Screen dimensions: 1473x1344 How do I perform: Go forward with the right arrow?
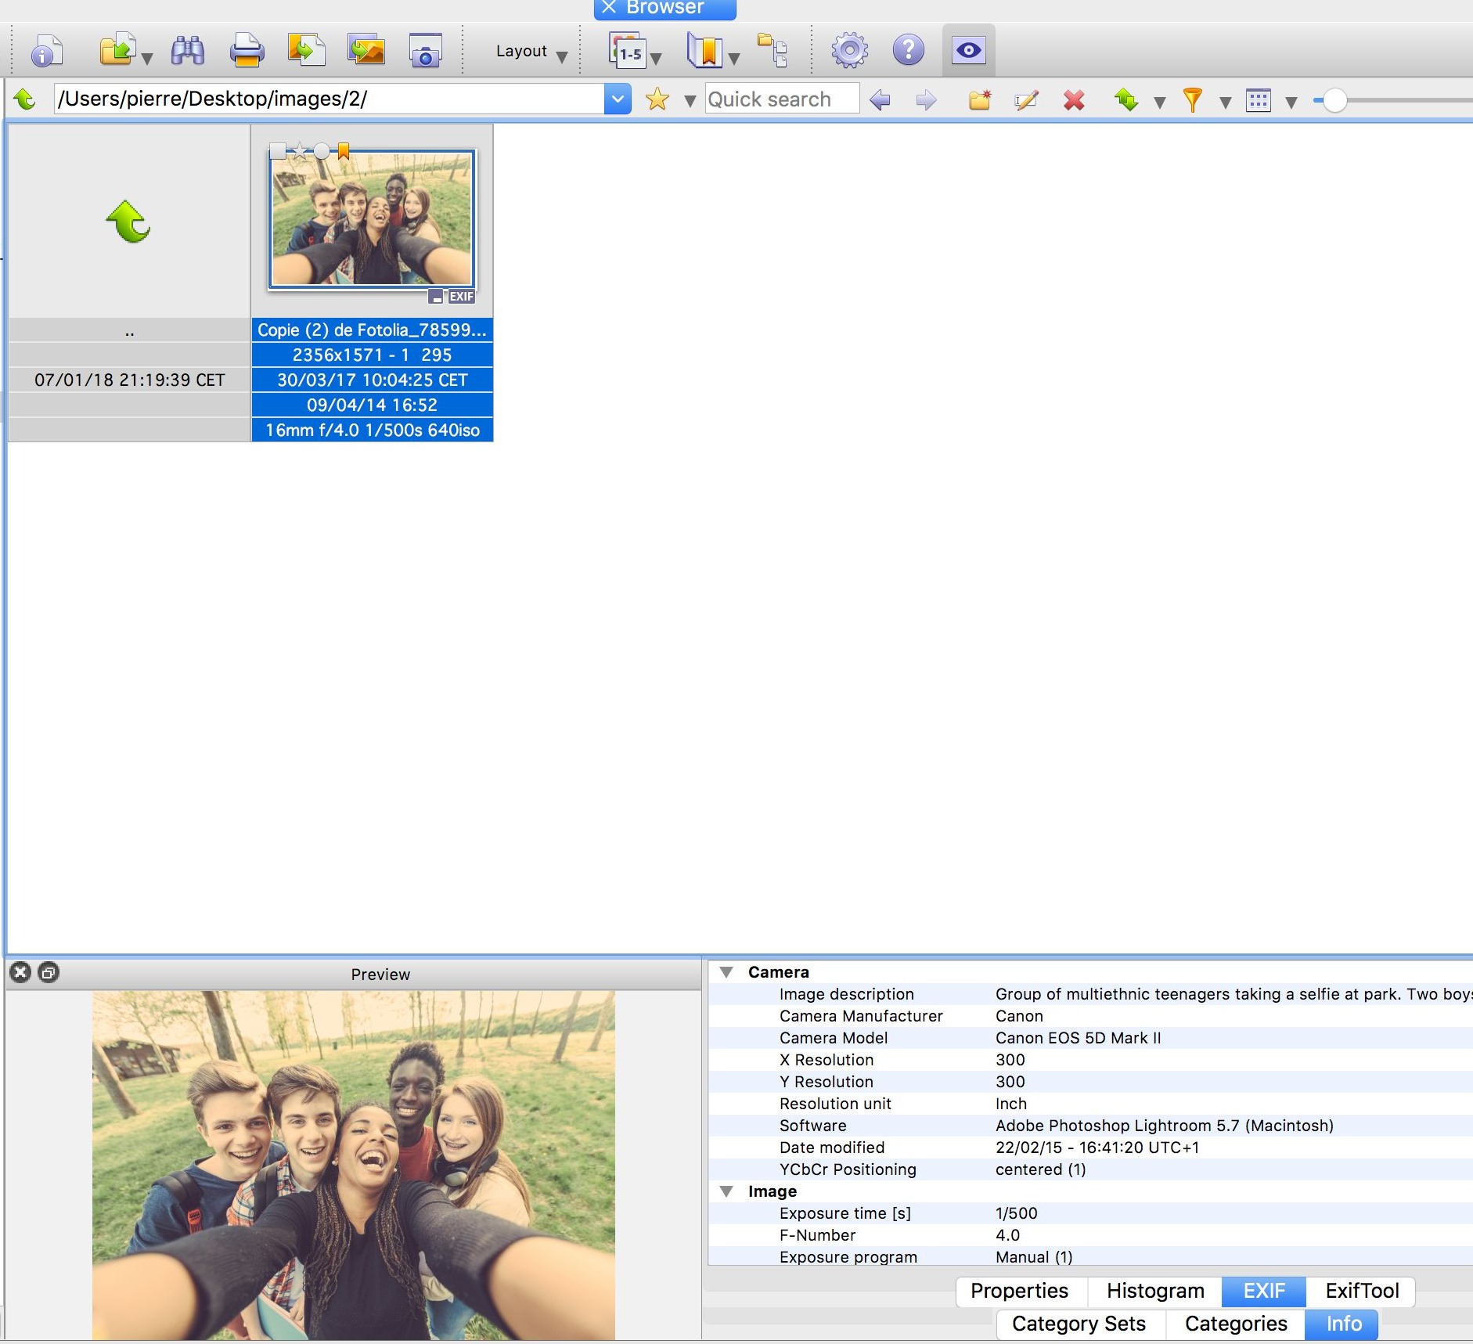[926, 100]
